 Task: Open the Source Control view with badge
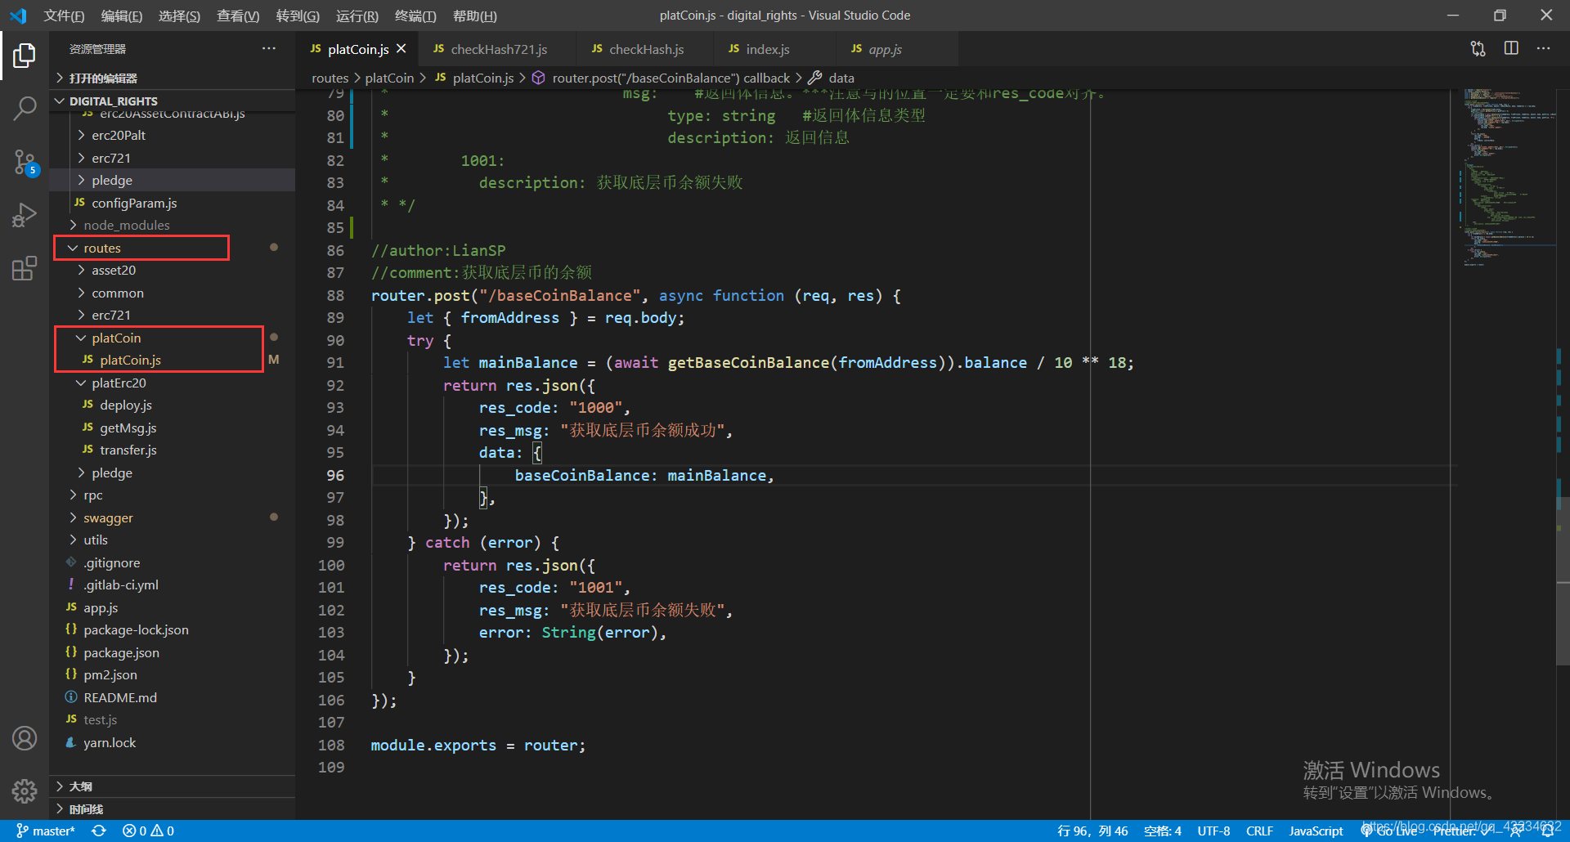(x=25, y=162)
